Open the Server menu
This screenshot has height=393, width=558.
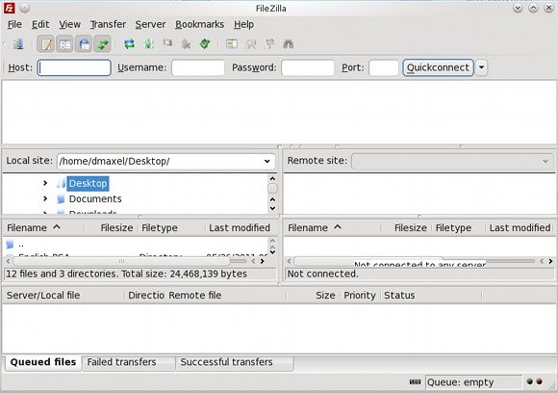coord(150,25)
